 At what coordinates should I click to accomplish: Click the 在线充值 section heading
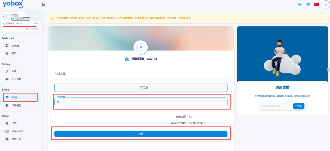click(60, 74)
